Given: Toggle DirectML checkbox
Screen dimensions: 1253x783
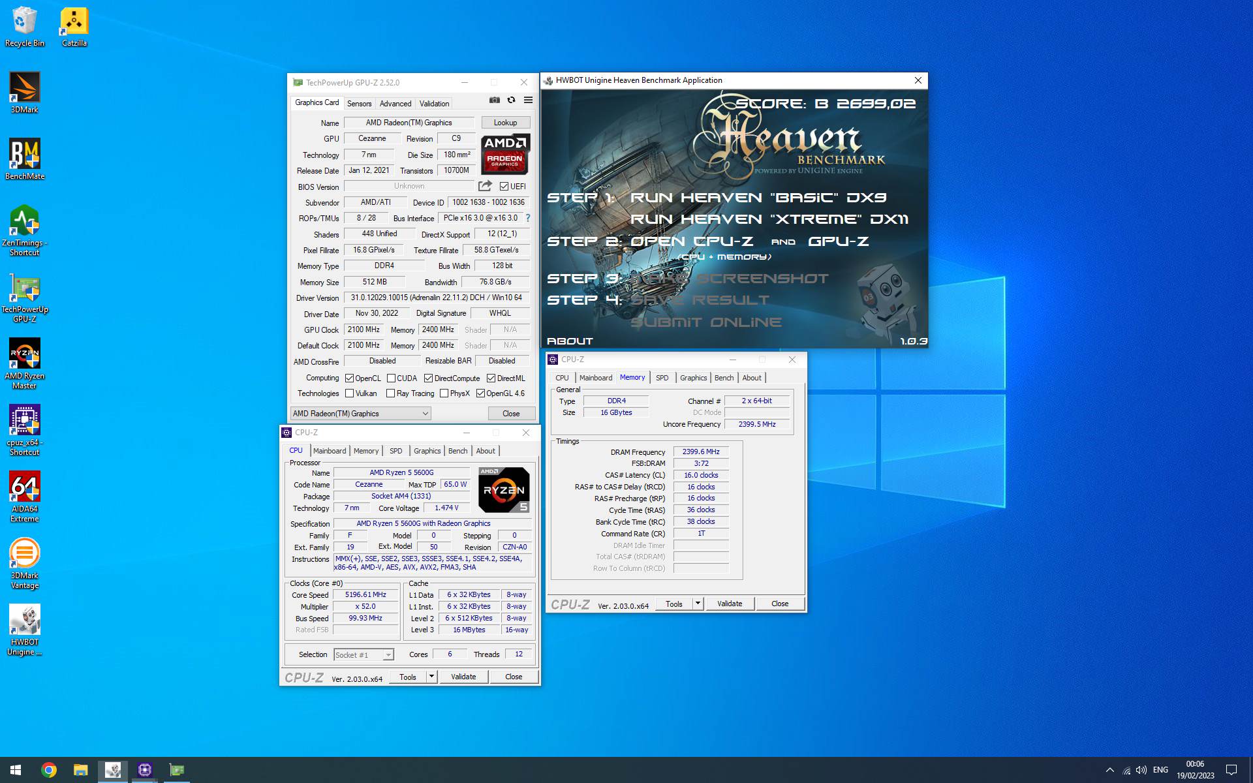Looking at the screenshot, I should click(491, 378).
